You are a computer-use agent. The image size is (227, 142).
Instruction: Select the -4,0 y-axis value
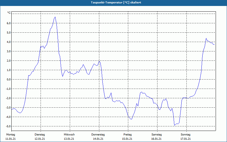point(8,117)
